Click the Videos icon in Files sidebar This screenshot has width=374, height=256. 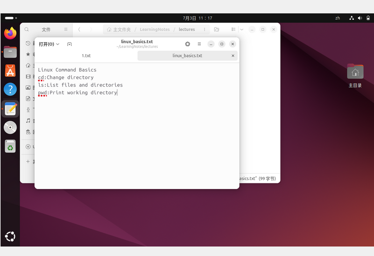click(x=28, y=76)
